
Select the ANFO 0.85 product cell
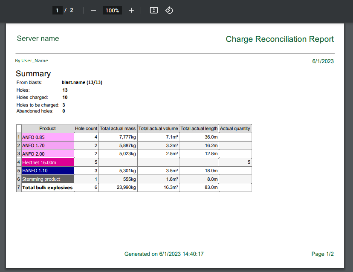point(48,137)
